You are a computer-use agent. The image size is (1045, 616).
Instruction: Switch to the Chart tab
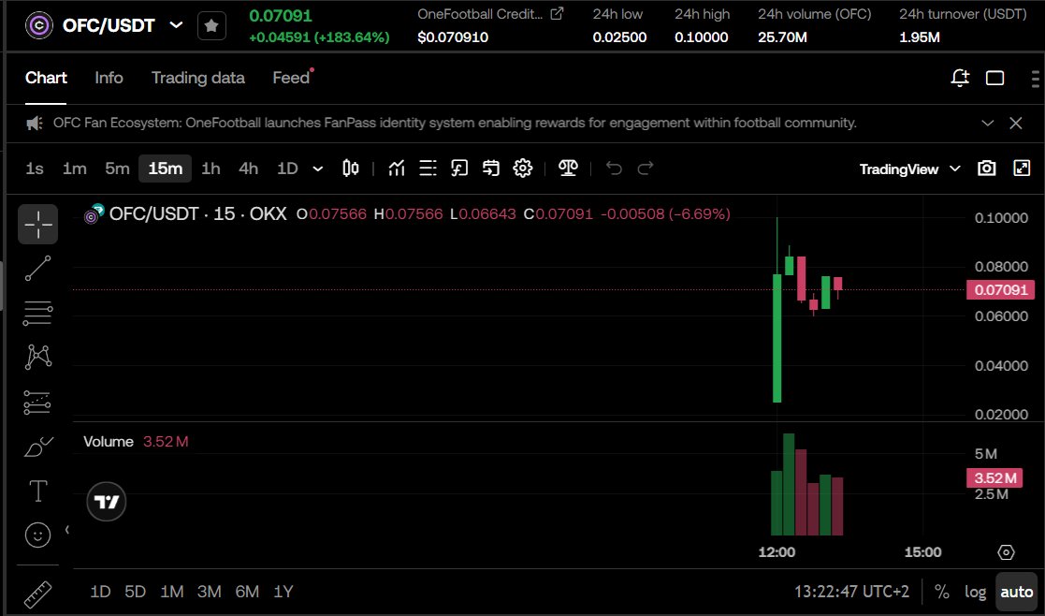click(46, 78)
